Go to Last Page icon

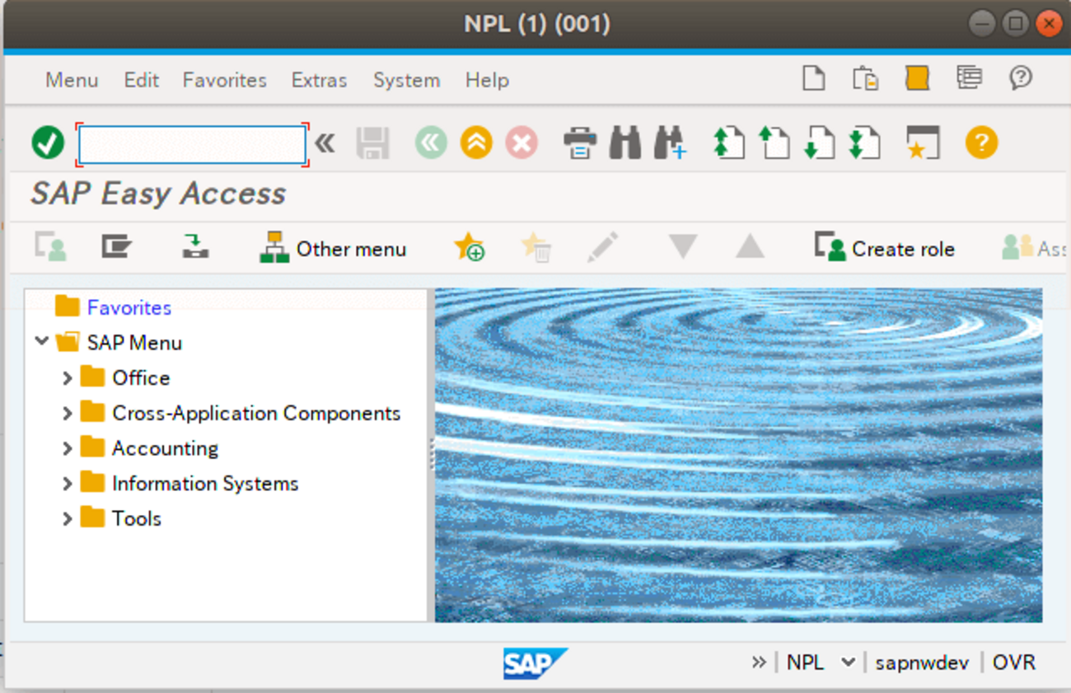[x=864, y=143]
